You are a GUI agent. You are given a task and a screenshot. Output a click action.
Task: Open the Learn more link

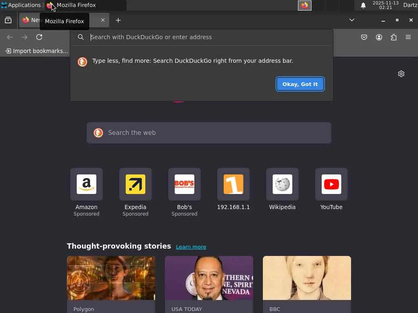[x=191, y=247]
